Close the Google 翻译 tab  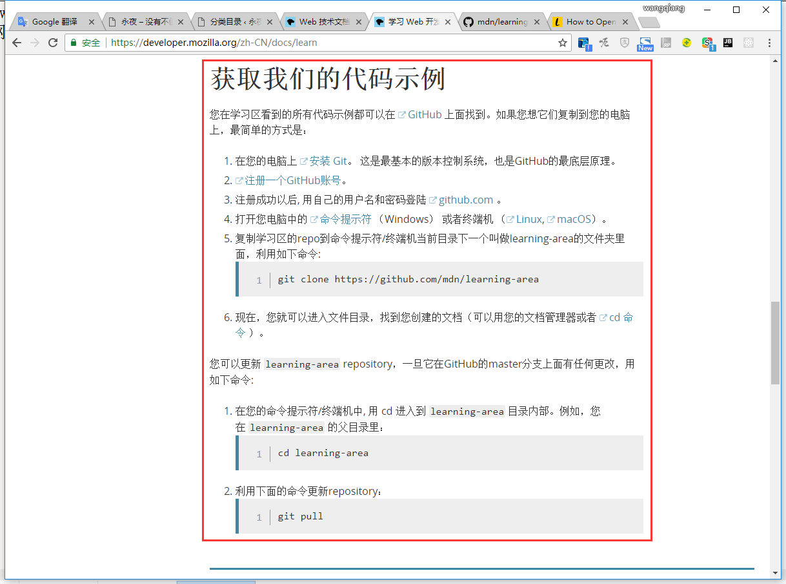click(92, 22)
